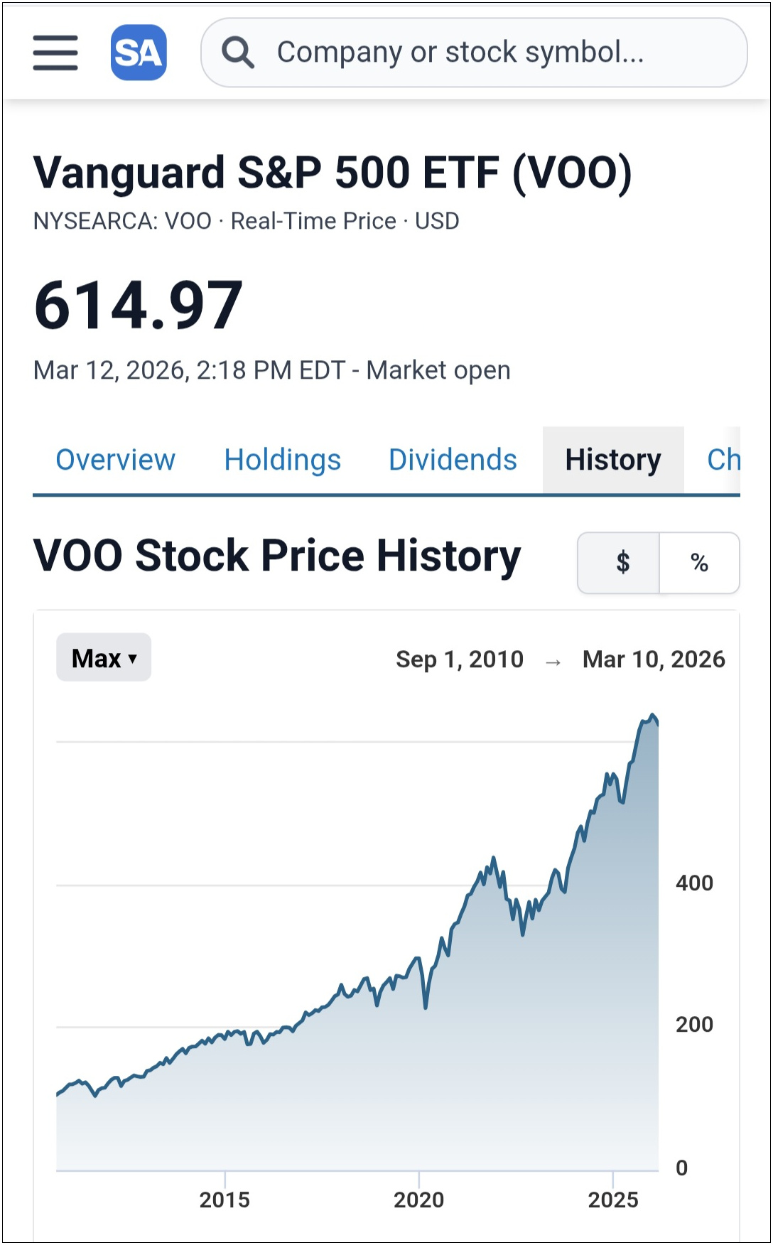Screen dimensions: 773x1245
Task: Click the chart's peak near 2026
Action: point(652,716)
